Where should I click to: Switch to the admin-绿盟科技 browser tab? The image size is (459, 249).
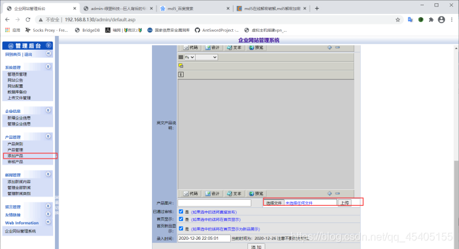[x=118, y=9]
